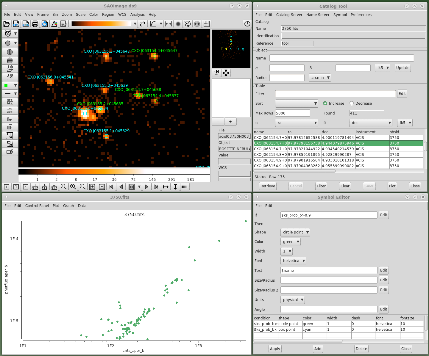Click the Filter button in Catalog Tool
This screenshot has width=429, height=356.
321,186
